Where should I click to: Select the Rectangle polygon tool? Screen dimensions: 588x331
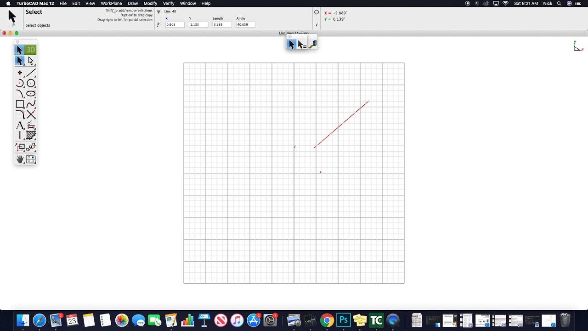(20, 104)
